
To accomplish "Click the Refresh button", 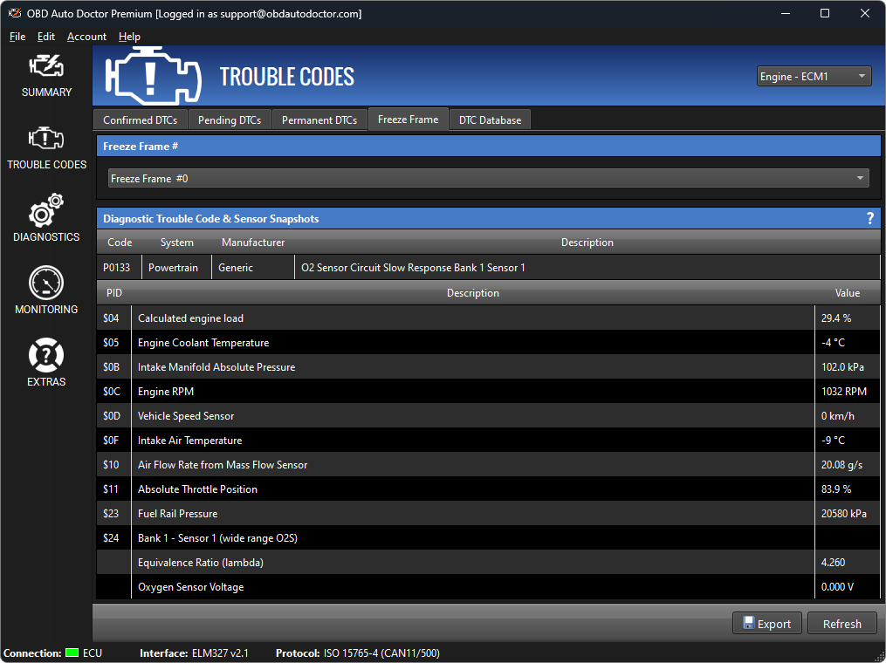I will 842,624.
